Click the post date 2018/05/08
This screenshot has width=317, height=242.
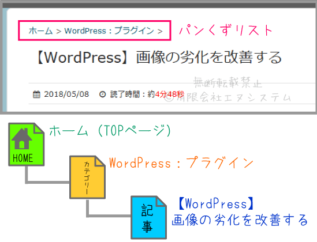coord(66,94)
